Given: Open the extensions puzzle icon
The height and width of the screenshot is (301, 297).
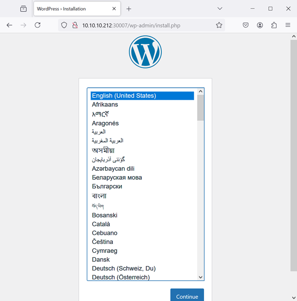Looking at the screenshot, I should (274, 25).
